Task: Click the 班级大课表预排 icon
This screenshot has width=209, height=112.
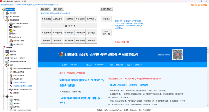Action: pos(11,72)
